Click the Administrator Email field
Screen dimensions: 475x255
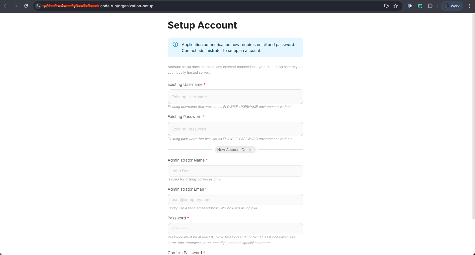click(x=235, y=200)
